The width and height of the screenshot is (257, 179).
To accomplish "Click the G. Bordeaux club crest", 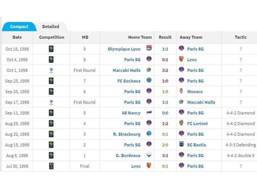I will pos(149,155).
